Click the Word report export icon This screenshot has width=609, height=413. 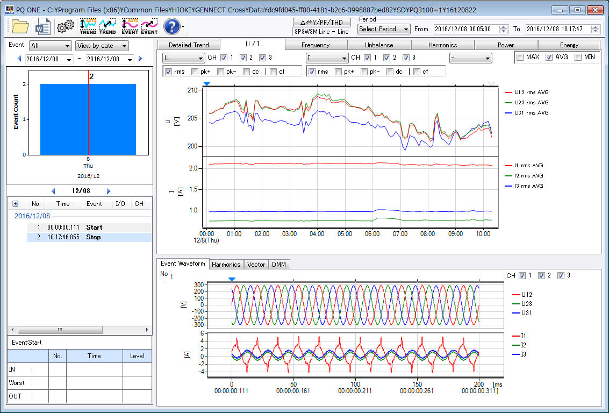[42, 26]
